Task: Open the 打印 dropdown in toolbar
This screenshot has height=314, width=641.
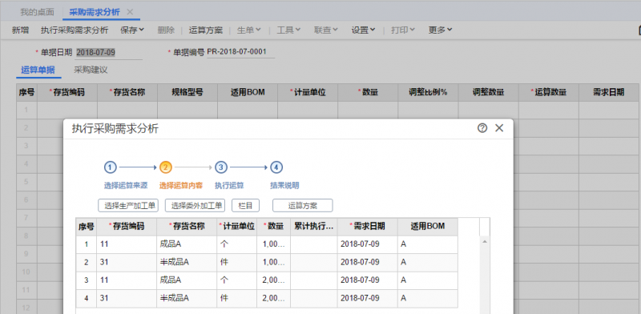Action: [403, 30]
